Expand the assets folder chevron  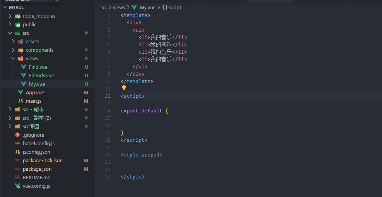click(x=13, y=42)
